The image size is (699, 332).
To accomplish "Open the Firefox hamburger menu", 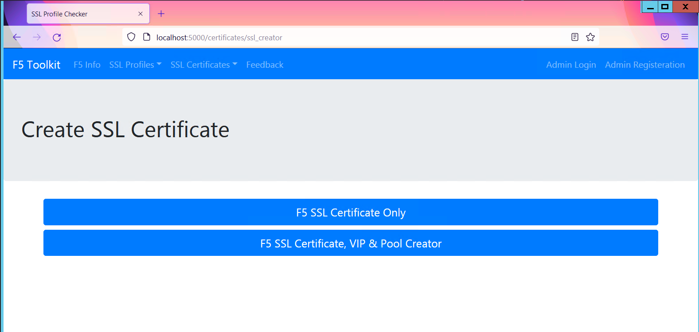I will (x=685, y=37).
